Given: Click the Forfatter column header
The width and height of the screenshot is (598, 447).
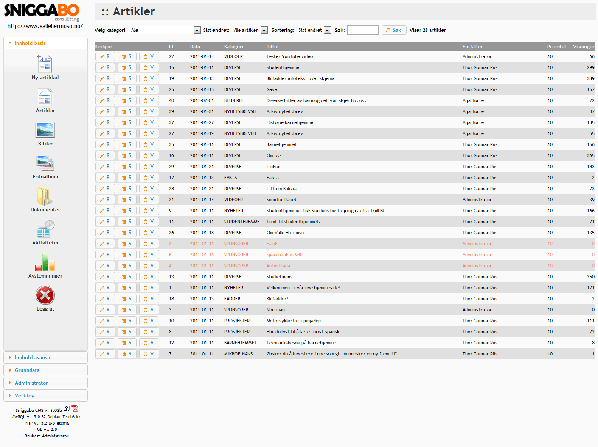Looking at the screenshot, I should coord(473,47).
